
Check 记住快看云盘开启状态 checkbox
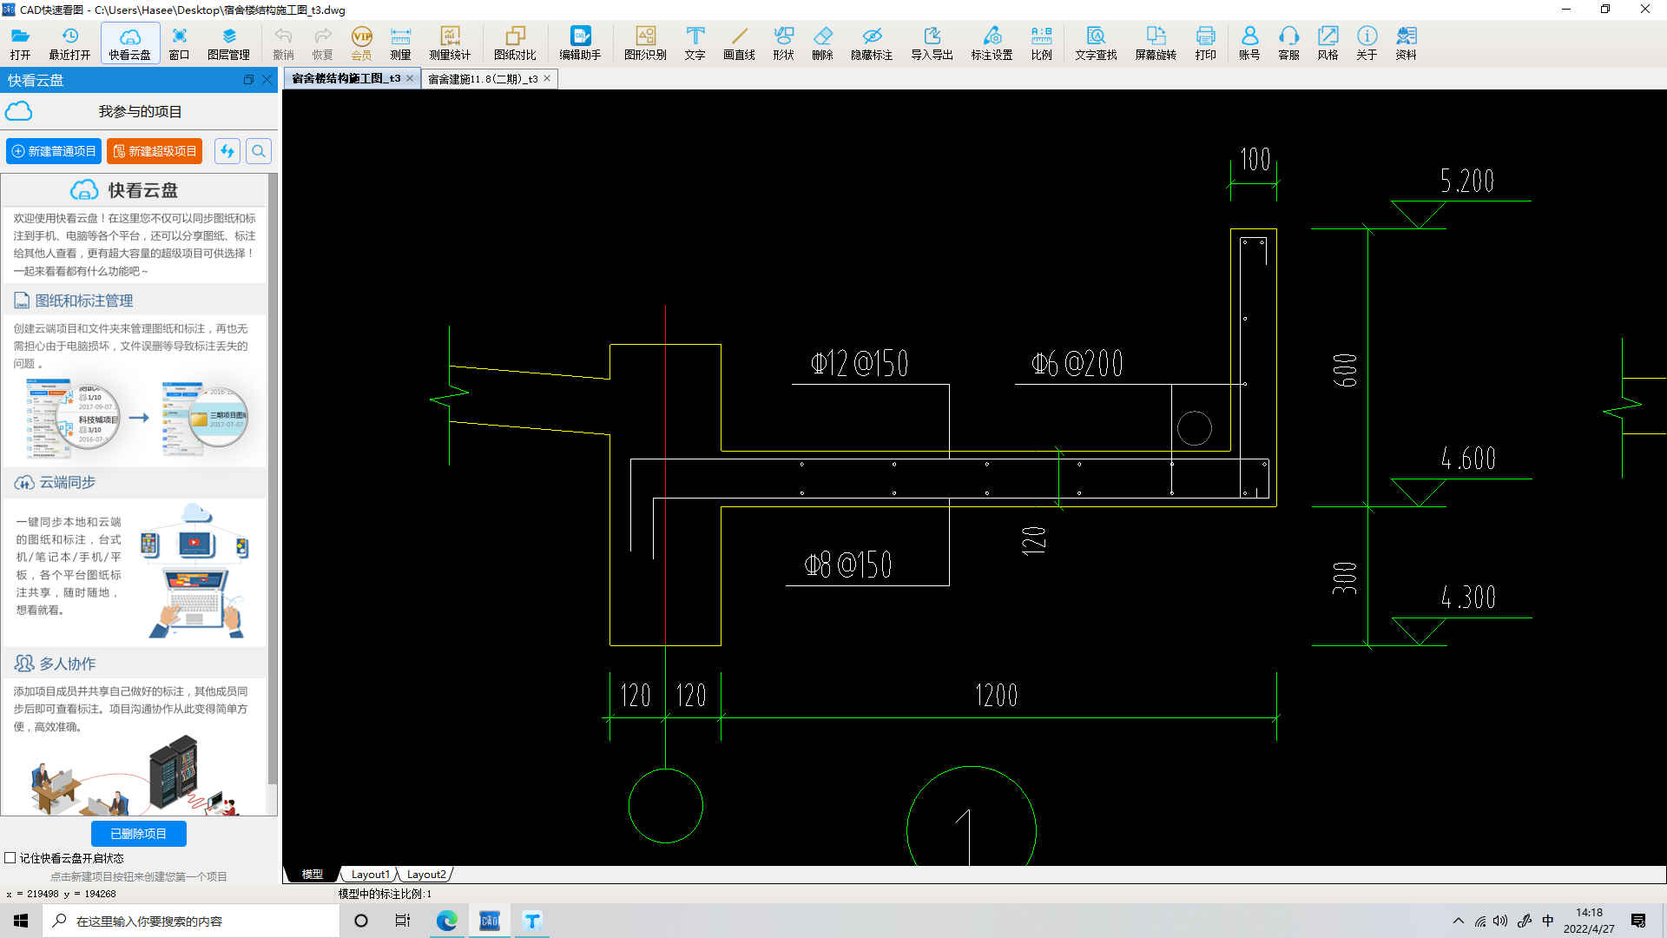[x=10, y=858]
